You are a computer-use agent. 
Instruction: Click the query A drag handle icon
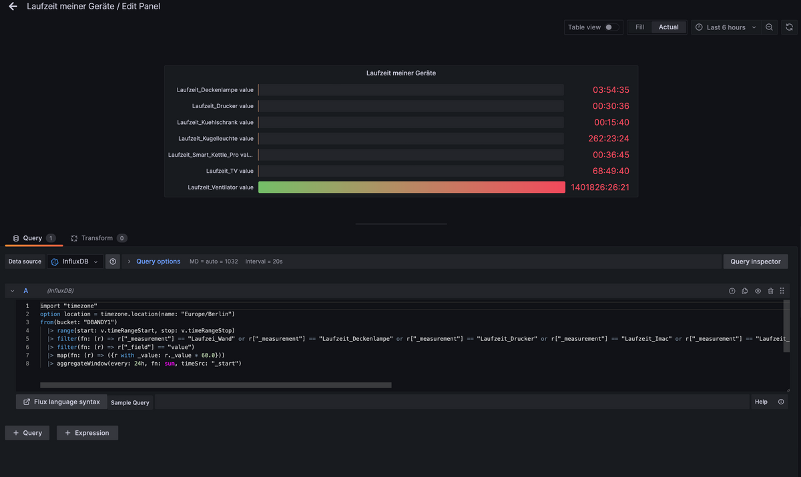pos(782,291)
